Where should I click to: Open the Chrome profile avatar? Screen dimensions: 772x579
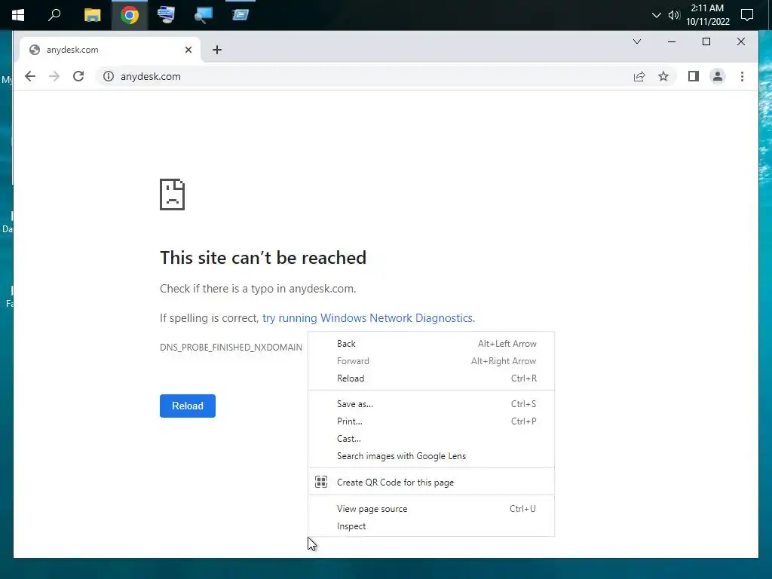(718, 76)
